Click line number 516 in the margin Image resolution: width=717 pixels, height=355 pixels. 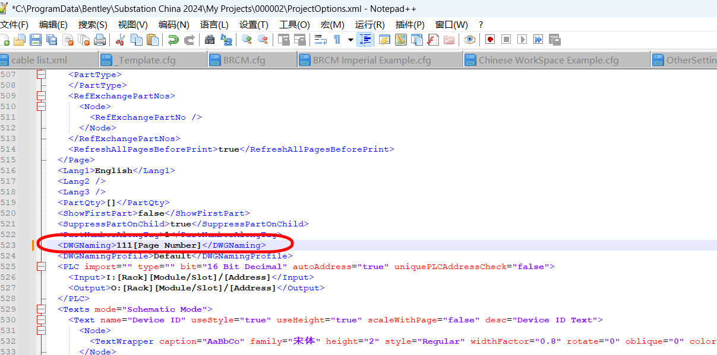tap(8, 171)
